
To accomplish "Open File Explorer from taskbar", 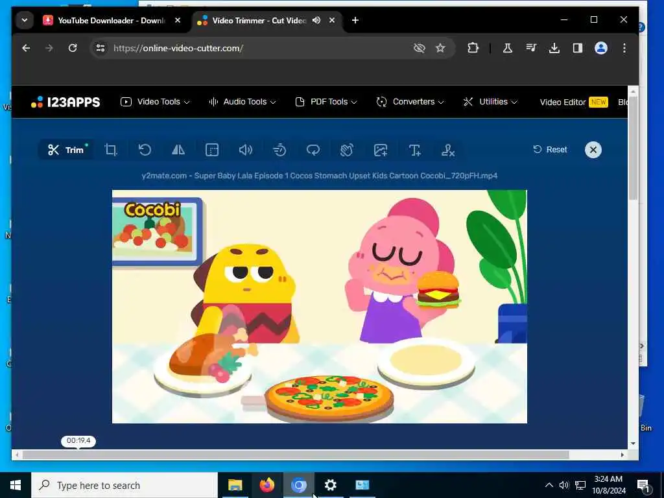I will [x=235, y=485].
